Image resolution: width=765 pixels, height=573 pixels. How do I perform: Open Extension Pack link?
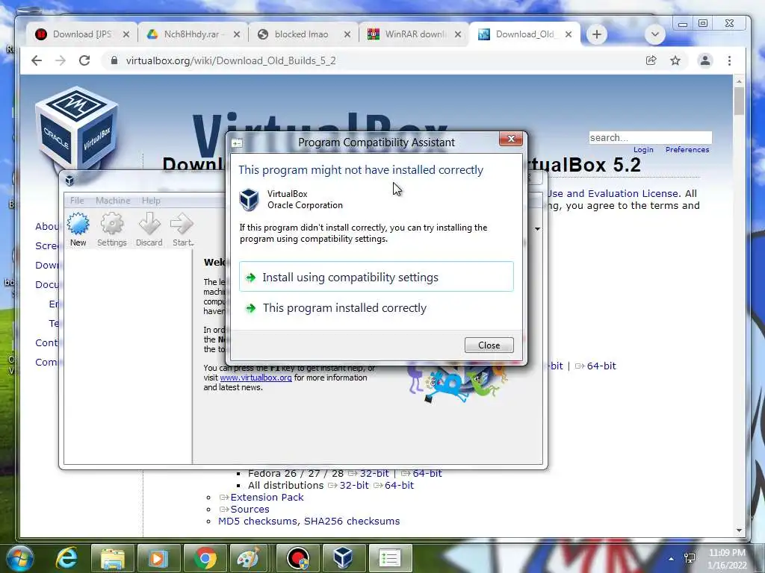coord(267,497)
